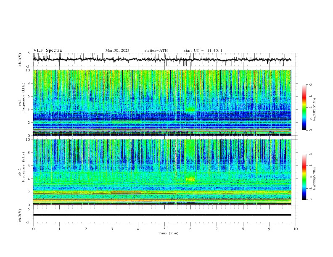Click the lower colorbar next to ch.2 spectrogram

pyautogui.click(x=304, y=177)
